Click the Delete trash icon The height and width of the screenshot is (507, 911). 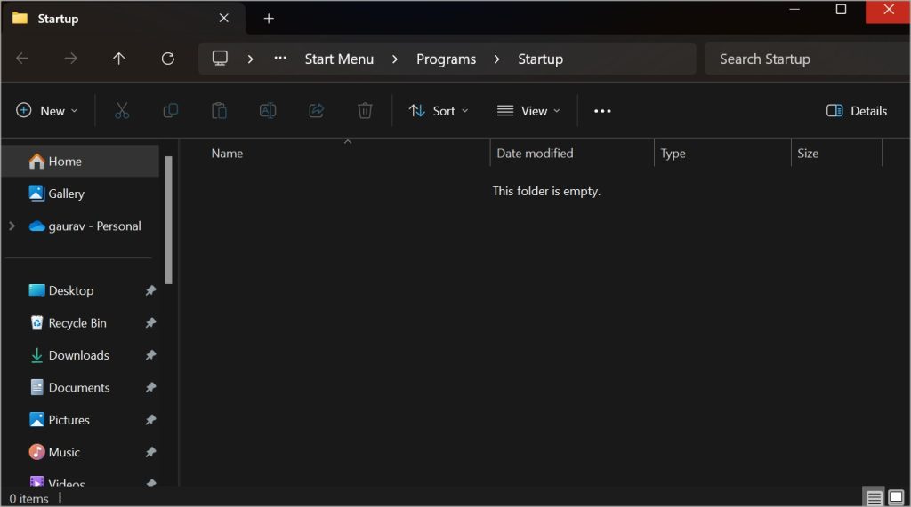click(x=365, y=111)
